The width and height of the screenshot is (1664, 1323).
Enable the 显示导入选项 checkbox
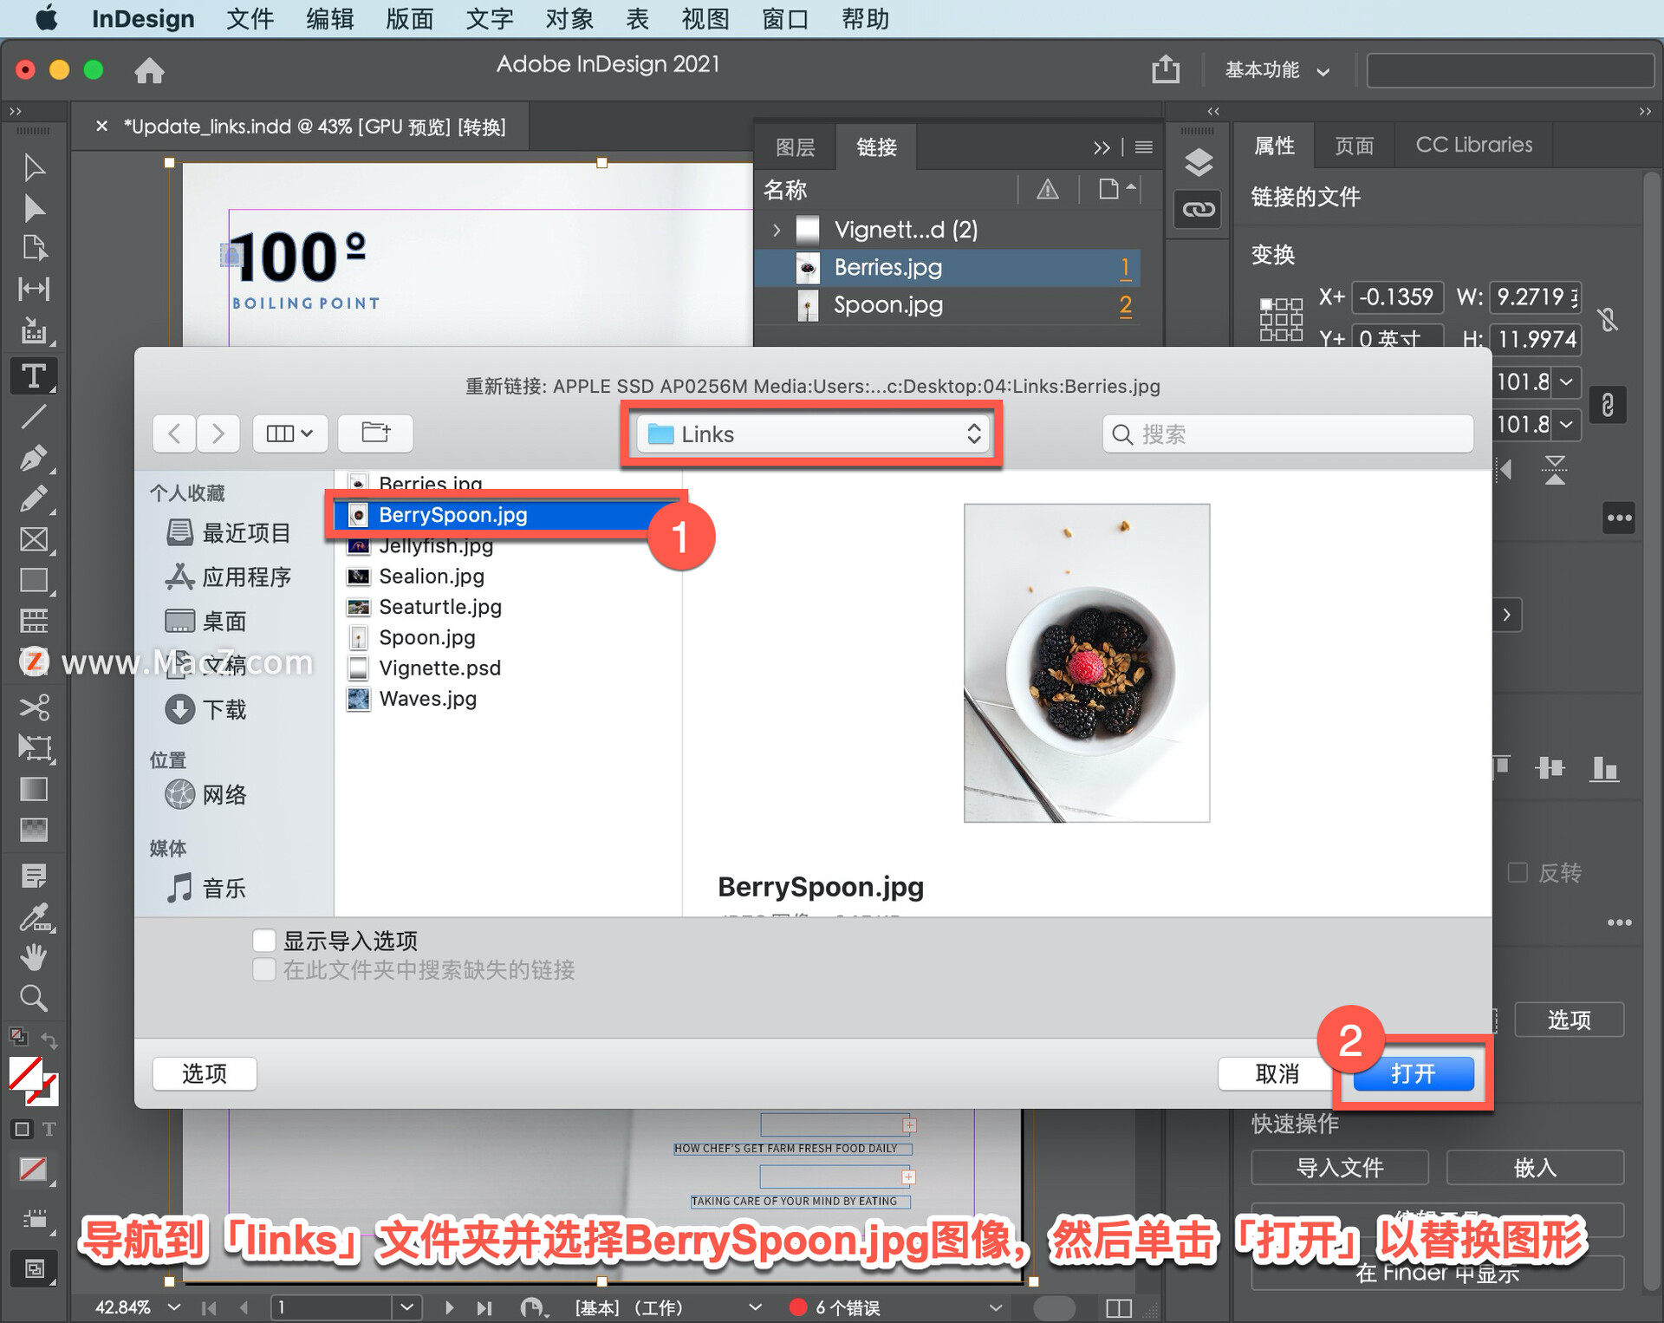pos(263,940)
